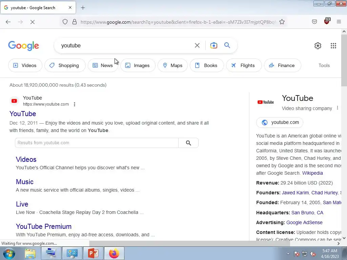Viewport: 347px width, 260px height.
Task: Filter results by Videos
Action: point(25,65)
